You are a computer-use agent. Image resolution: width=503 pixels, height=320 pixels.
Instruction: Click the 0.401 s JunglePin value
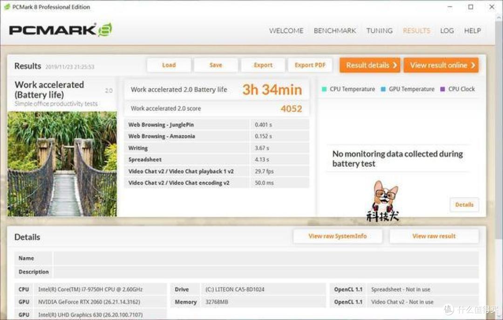263,124
